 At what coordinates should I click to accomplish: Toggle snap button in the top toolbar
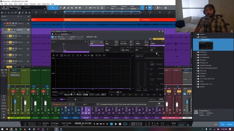click(142, 8)
